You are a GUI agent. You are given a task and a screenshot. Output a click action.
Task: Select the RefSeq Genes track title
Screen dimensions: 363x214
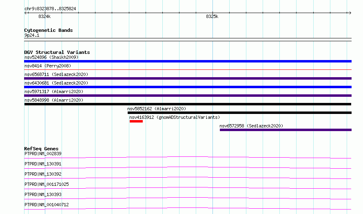pos(41,149)
